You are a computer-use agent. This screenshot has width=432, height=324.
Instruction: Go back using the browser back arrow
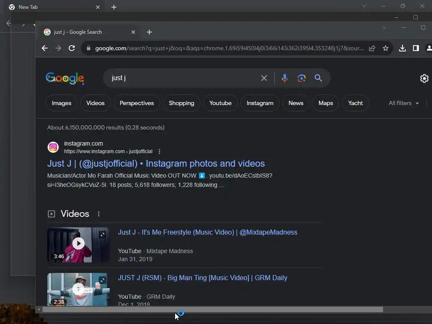tap(45, 48)
